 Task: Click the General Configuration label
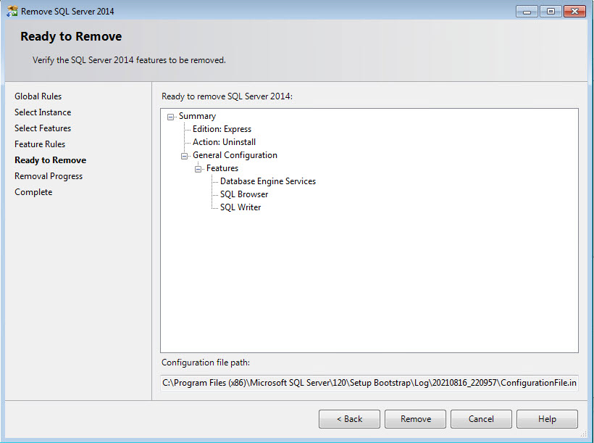[235, 155]
